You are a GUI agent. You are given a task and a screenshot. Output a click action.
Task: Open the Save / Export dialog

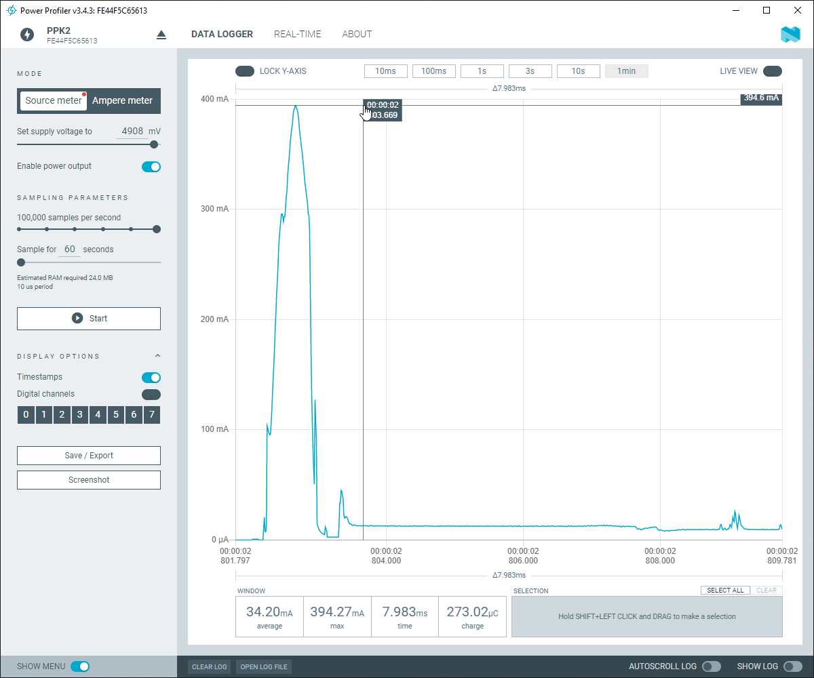(88, 455)
